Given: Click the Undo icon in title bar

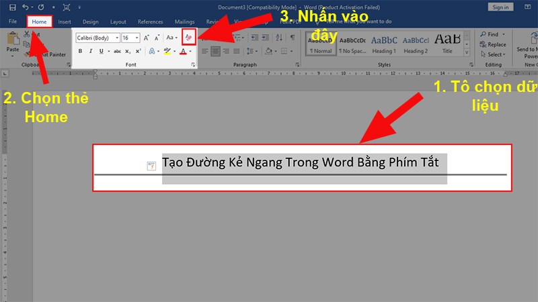Looking at the screenshot, I should click(x=26, y=7).
